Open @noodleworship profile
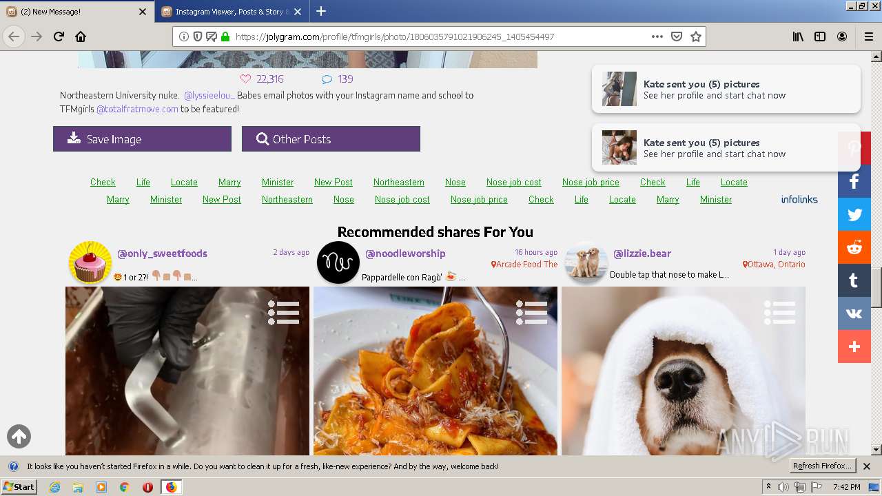882x496 pixels. (405, 254)
